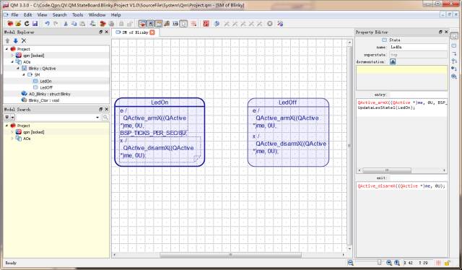This screenshot has height=270, width=462.
Task: Collapse the Blinky : QActive node
Action: point(18,69)
